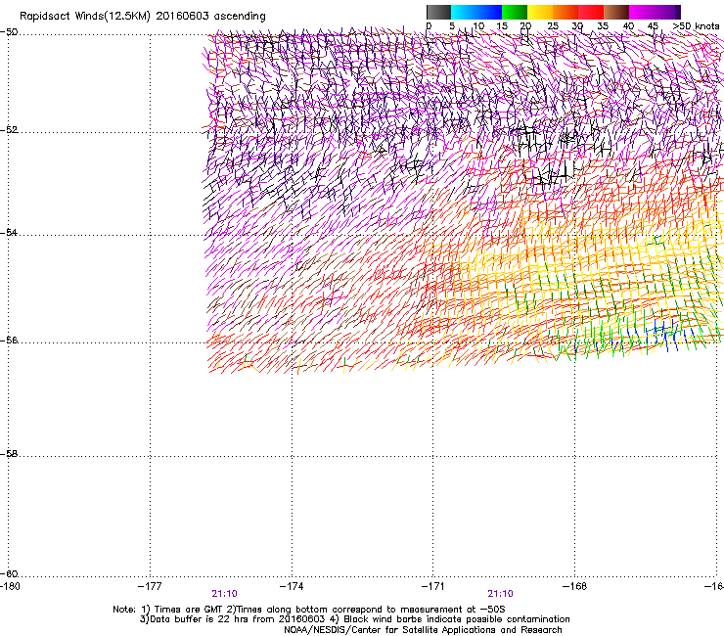Image resolution: width=724 pixels, height=636 pixels.
Task: Click the '21:10' time label nearest -174
Action: (224, 594)
